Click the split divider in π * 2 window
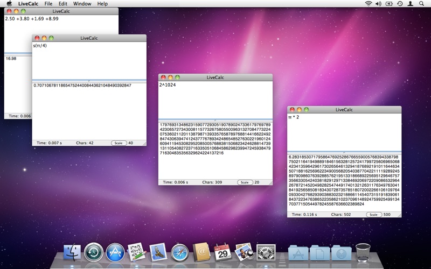The width and height of the screenshot is (431, 269). [344, 152]
